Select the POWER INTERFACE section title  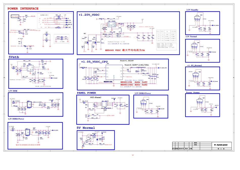(x=23, y=8)
